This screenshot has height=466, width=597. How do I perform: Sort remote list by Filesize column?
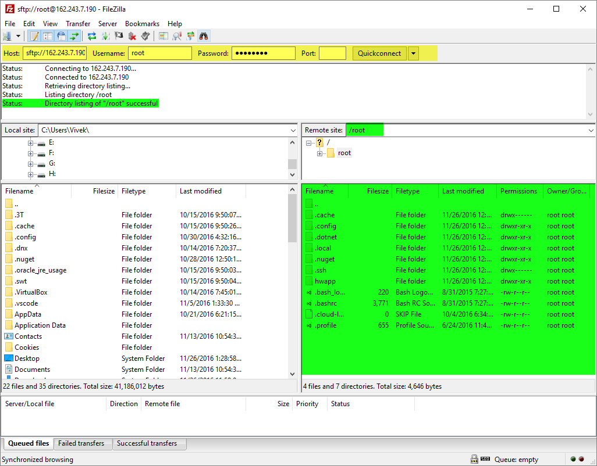click(x=369, y=191)
